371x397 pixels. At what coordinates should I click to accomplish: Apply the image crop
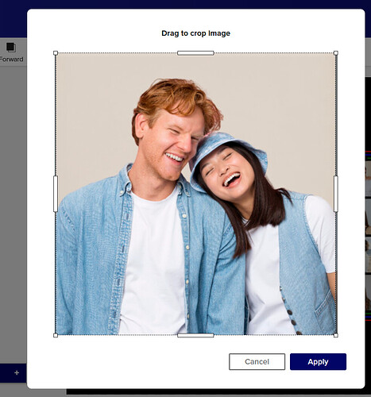coord(318,361)
